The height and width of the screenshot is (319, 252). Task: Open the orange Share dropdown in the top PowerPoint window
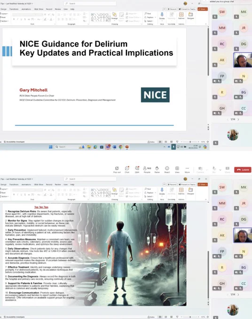(203, 9)
